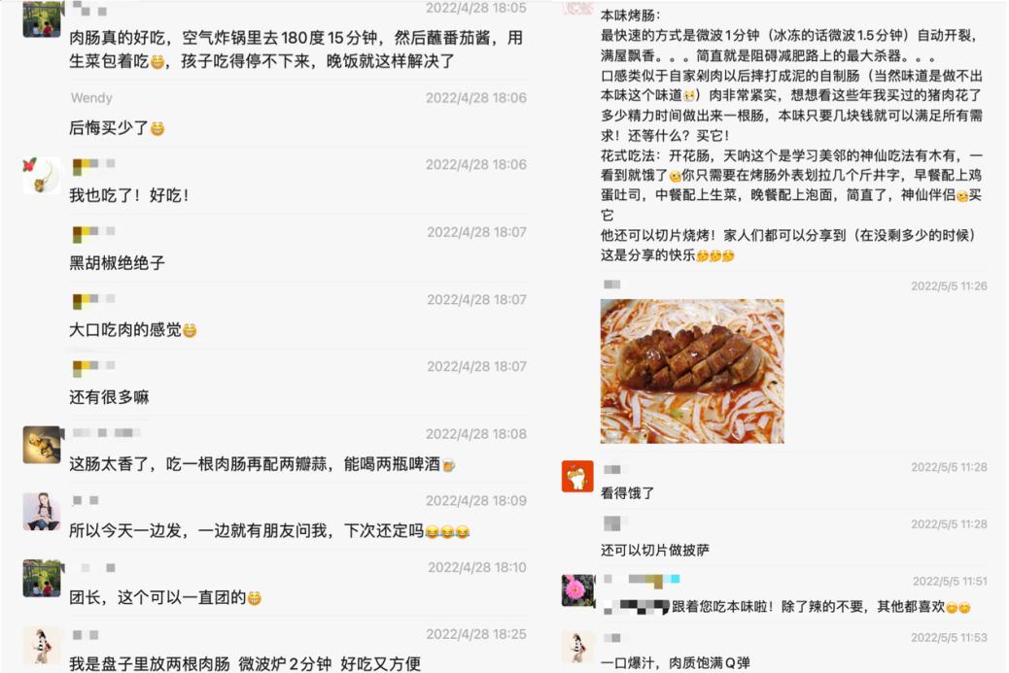Viewport: 1009px width, 673px height.
Task: Select the 本味烤肠 description text block
Action: pos(791,136)
